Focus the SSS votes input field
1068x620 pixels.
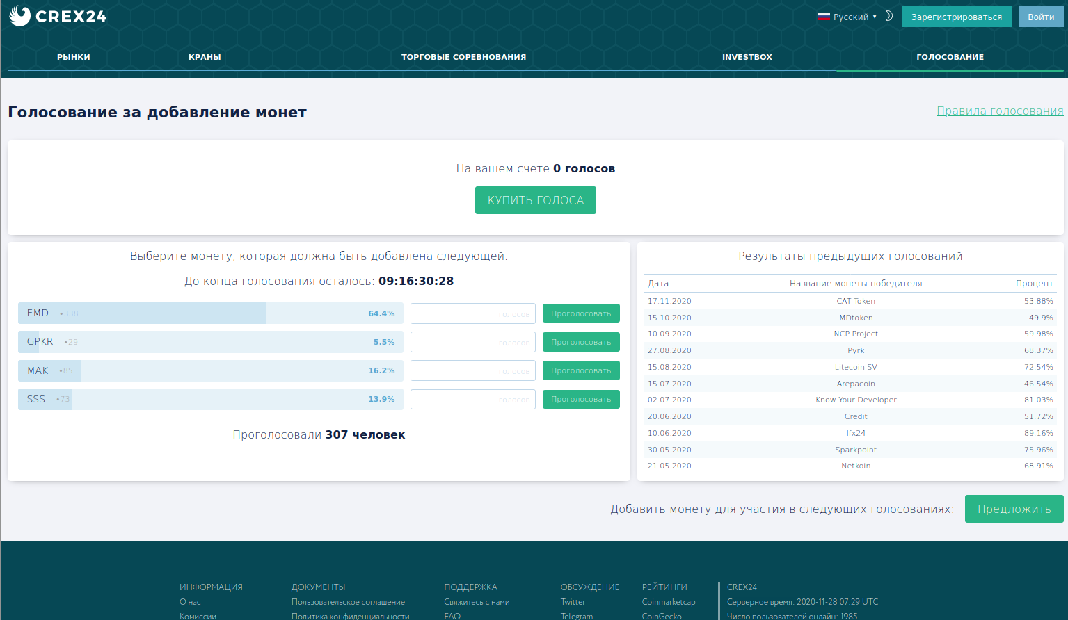[x=473, y=399]
